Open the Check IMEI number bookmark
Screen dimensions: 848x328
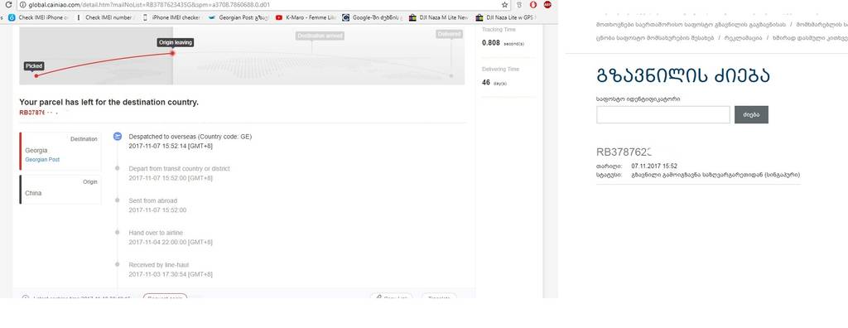[x=106, y=17]
